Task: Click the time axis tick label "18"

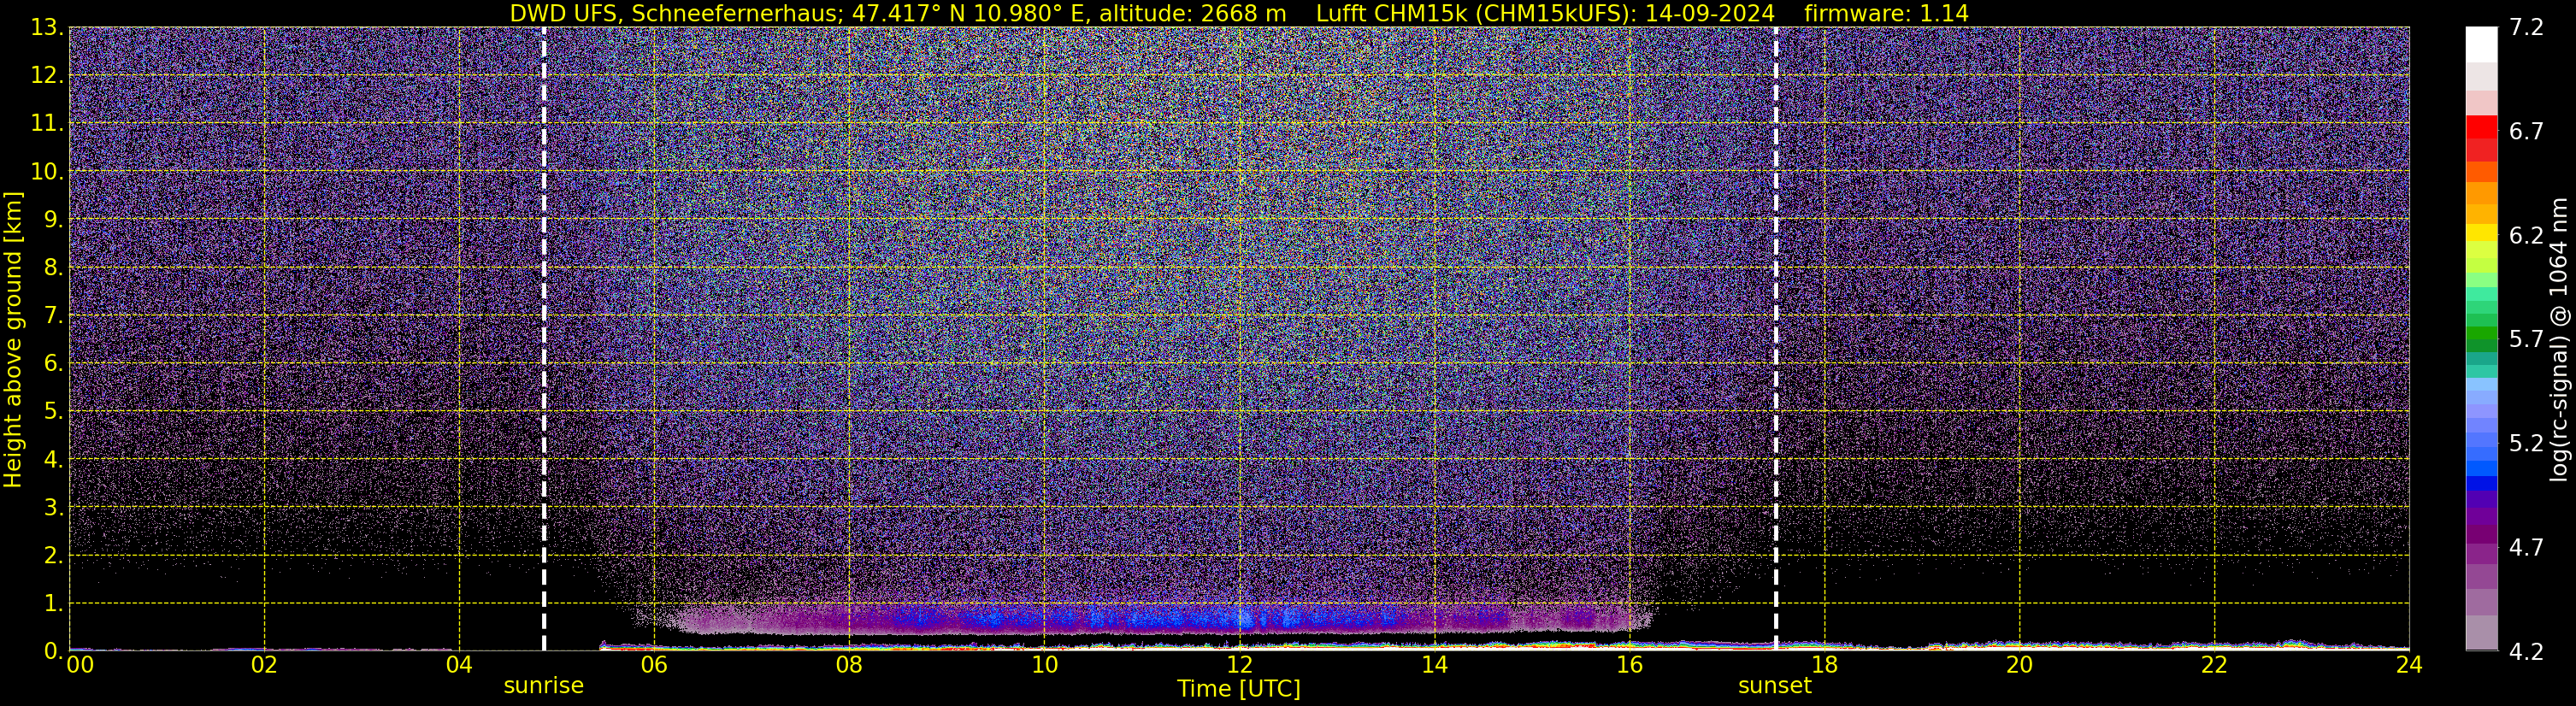Action: pos(1824,665)
